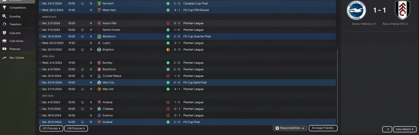Open the Responsibilities dropdown
419x135 pixels.
click(290, 128)
